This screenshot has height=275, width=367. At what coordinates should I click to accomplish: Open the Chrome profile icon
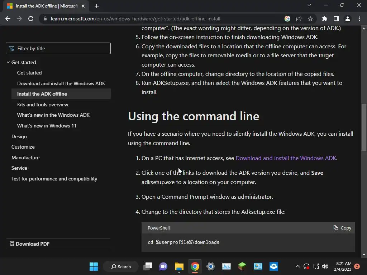348,19
